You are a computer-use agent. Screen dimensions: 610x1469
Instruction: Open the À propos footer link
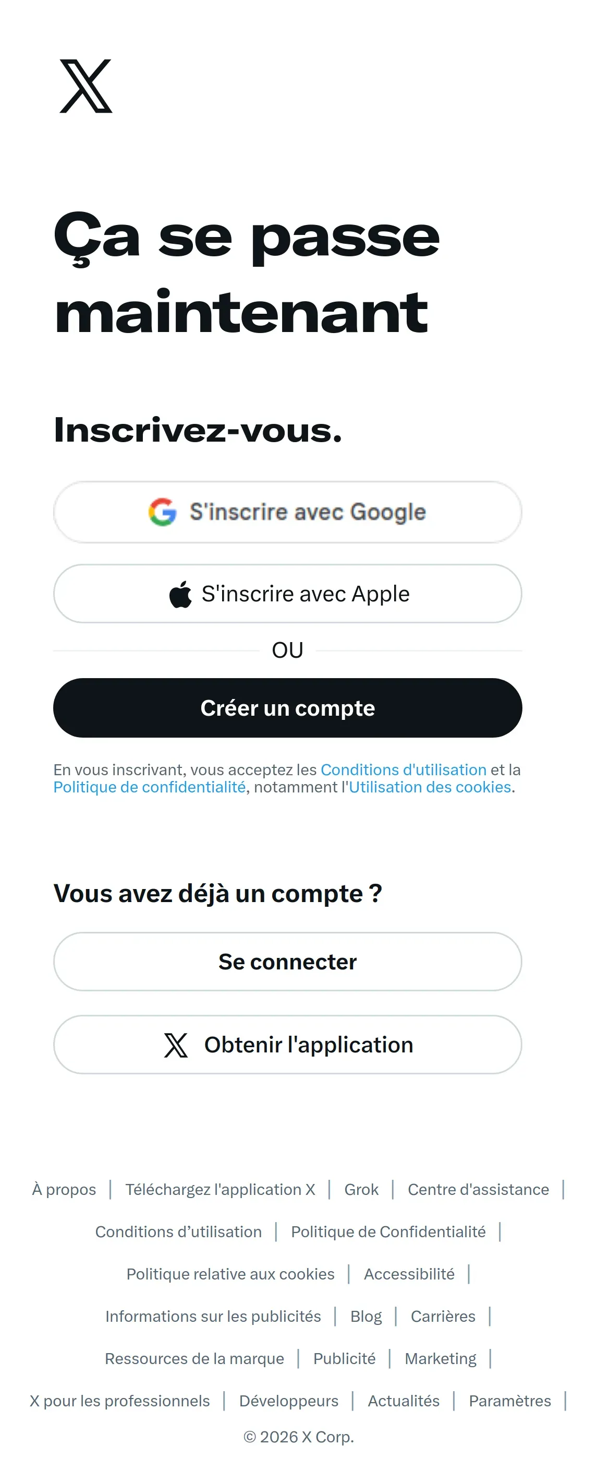pyautogui.click(x=64, y=1190)
